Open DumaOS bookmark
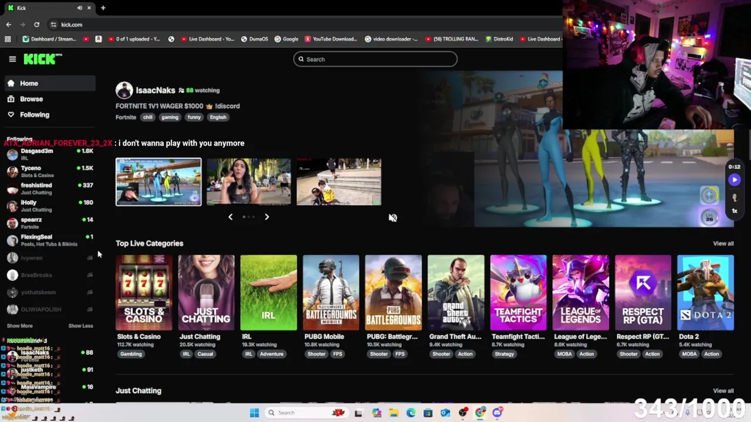 click(x=254, y=39)
